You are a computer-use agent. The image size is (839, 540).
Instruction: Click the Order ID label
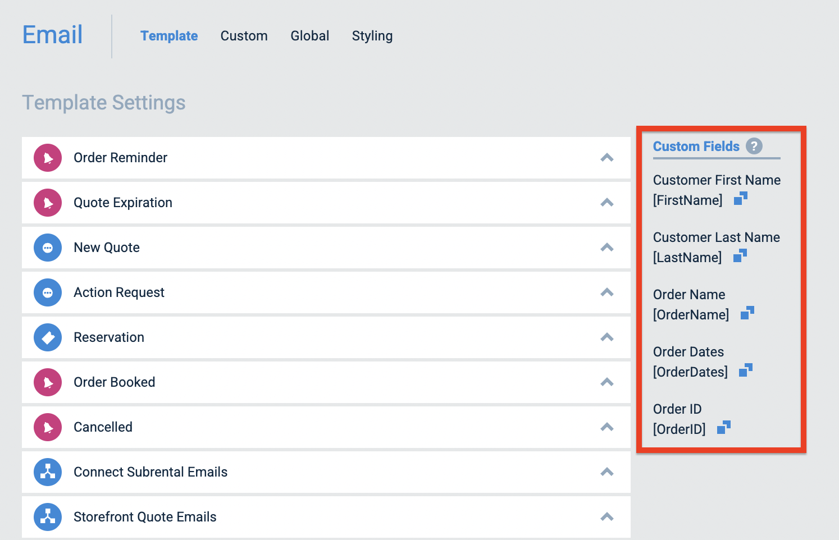[677, 409]
